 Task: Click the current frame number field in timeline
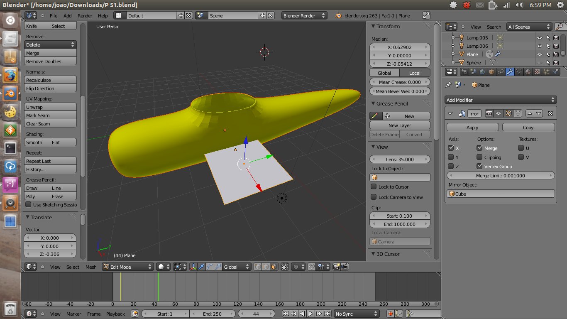(x=257, y=314)
